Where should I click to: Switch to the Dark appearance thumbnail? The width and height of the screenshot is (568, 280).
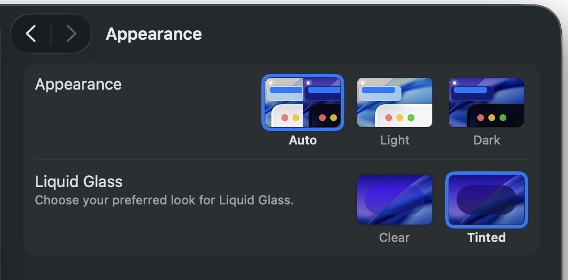coord(487,102)
